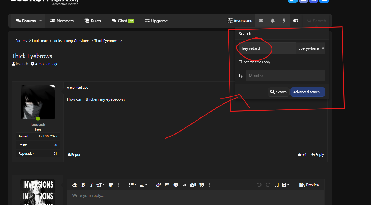Open the font size dropdown in the editor

point(101,185)
